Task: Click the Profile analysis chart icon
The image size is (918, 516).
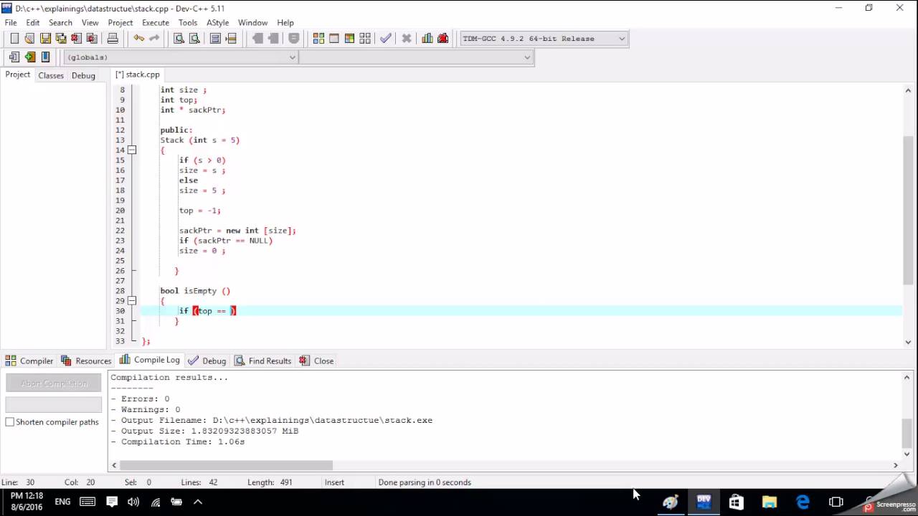Action: tap(427, 39)
